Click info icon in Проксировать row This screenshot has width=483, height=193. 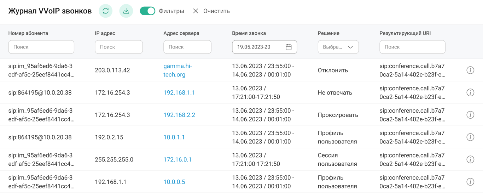470,115
